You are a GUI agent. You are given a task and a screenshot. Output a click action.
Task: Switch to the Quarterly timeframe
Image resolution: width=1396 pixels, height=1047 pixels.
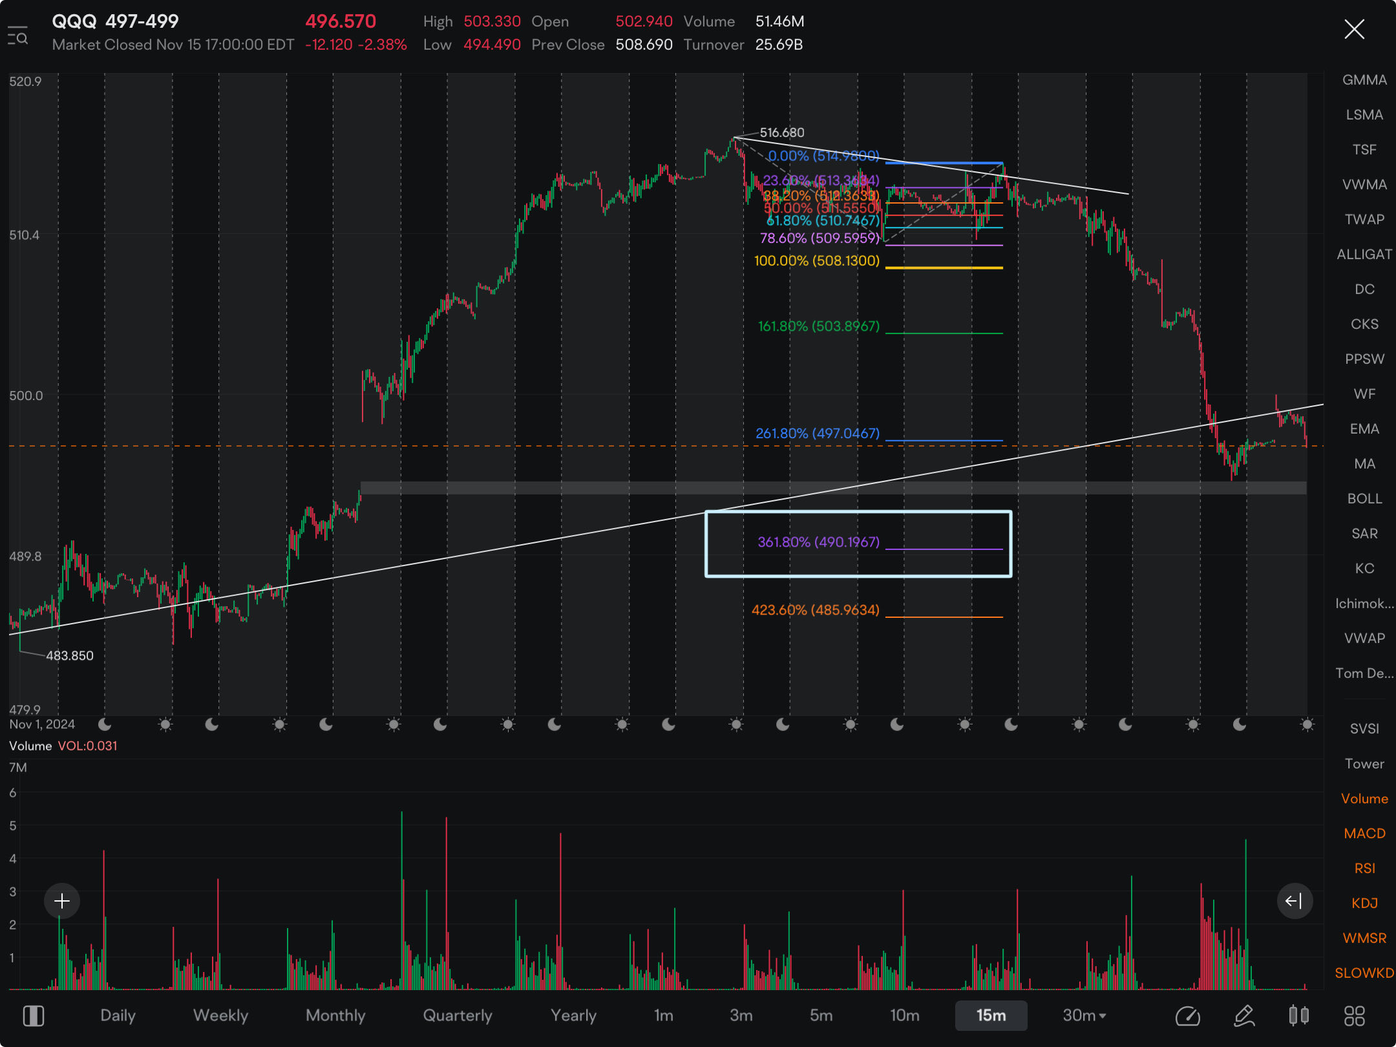(x=458, y=1015)
